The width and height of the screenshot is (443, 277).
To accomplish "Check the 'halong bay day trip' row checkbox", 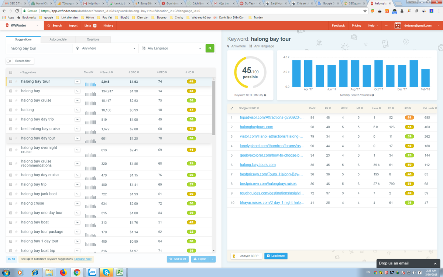I will click(x=11, y=119).
